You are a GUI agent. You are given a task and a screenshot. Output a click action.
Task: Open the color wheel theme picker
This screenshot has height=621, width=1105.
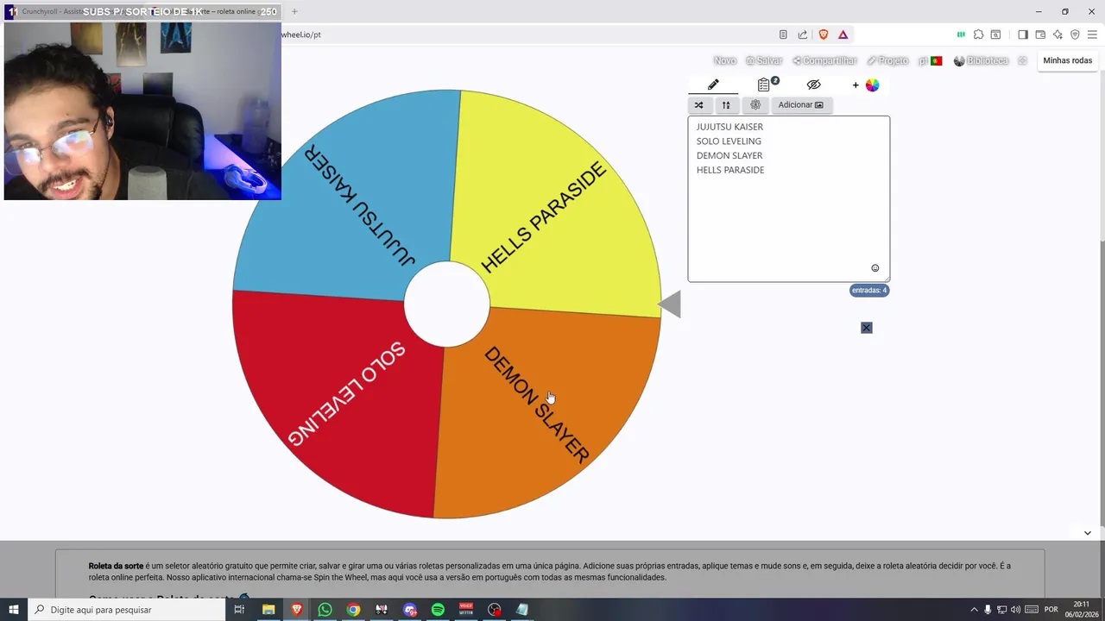click(x=873, y=85)
